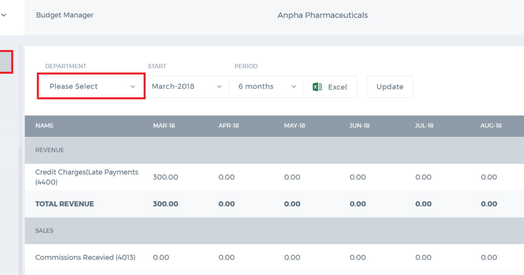Click the AUG-18 column header
Screen dimensions: 524x275
[x=491, y=126]
